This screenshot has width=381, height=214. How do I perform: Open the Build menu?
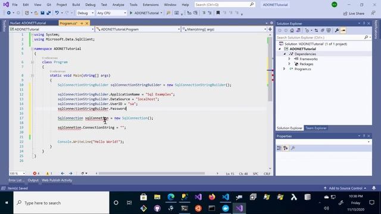tap(76, 5)
